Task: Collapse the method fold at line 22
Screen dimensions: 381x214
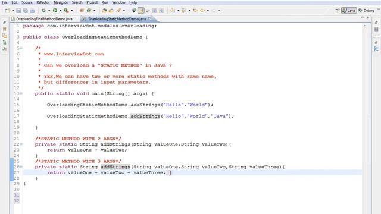Action: 21,144
